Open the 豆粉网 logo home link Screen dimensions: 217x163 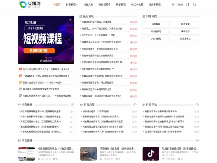(x=30, y=5)
